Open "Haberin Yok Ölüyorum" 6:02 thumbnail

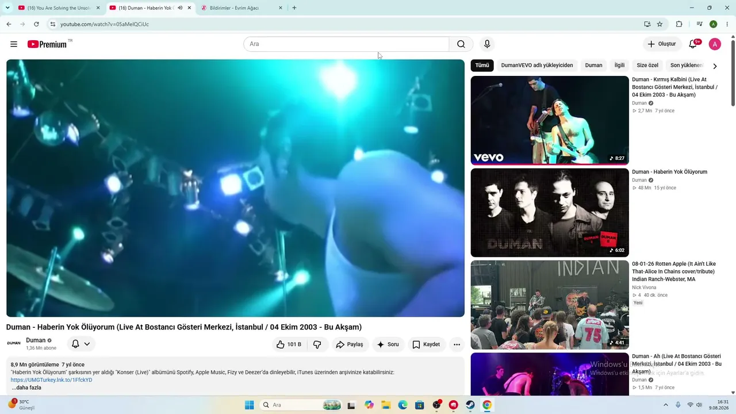coord(550,213)
